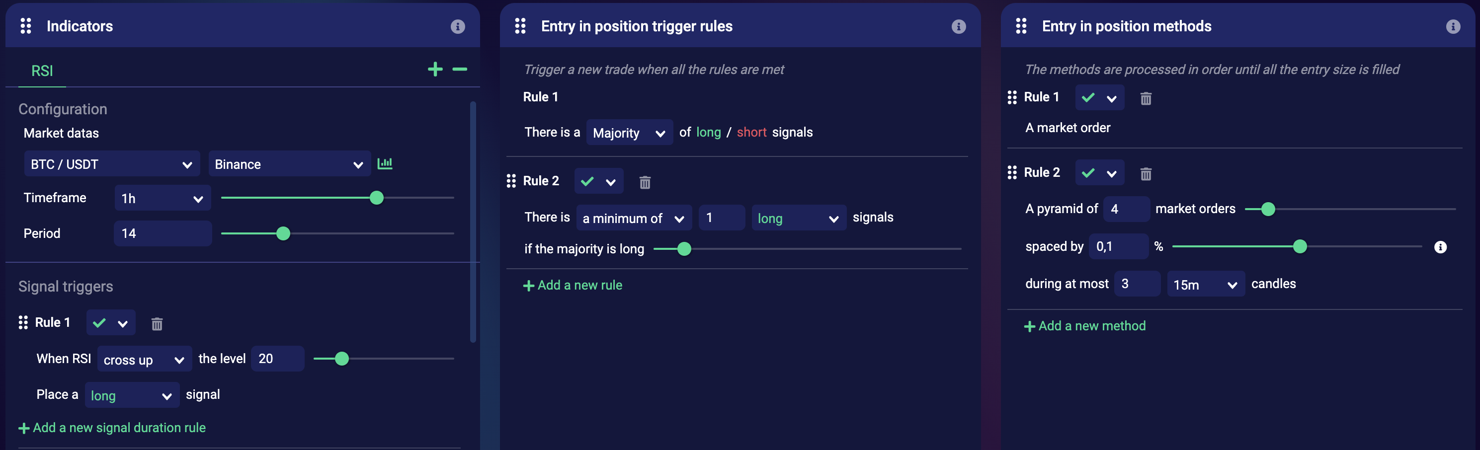Open the BTC / USDT pair dropdown
The width and height of the screenshot is (1480, 450).
(x=111, y=164)
